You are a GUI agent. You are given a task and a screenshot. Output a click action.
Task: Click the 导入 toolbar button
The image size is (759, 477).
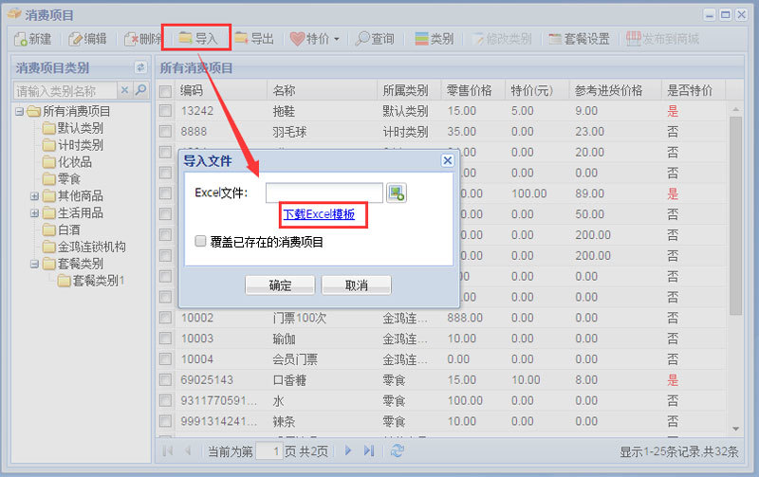(197, 38)
